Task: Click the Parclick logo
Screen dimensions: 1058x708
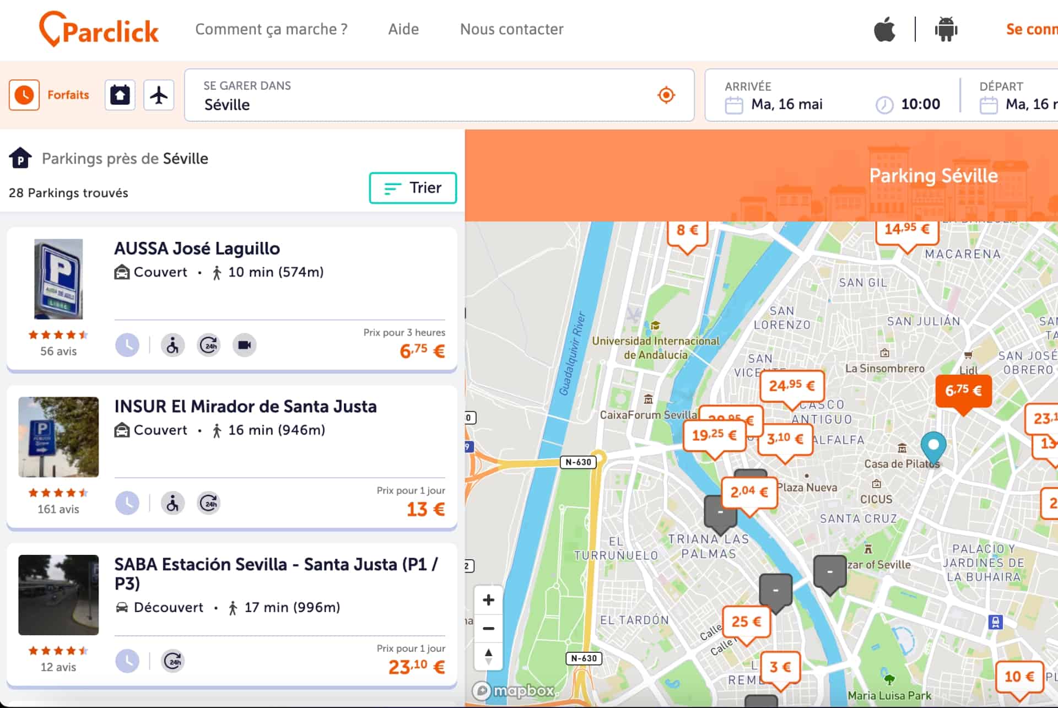Action: tap(99, 29)
